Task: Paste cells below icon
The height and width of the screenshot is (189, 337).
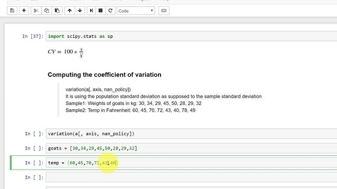Action: [x=57, y=10]
